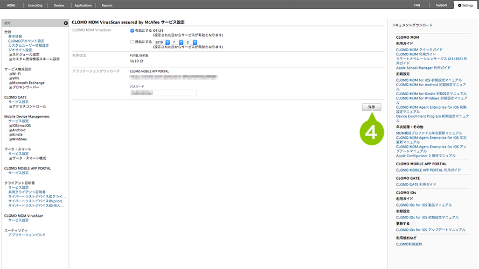Open the day dropdown showing 3
The height and width of the screenshot is (269, 479).
coord(191,42)
